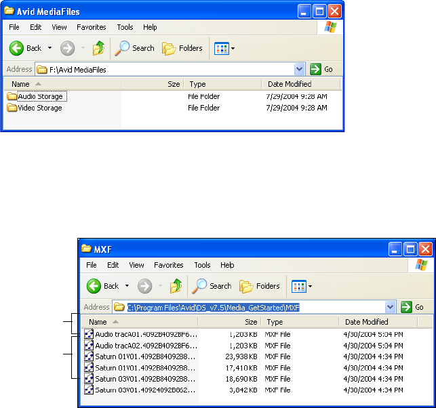Image resolution: width=436 pixels, height=408 pixels.
Task: Open Search in Avid MediaFiles window
Action: (134, 48)
